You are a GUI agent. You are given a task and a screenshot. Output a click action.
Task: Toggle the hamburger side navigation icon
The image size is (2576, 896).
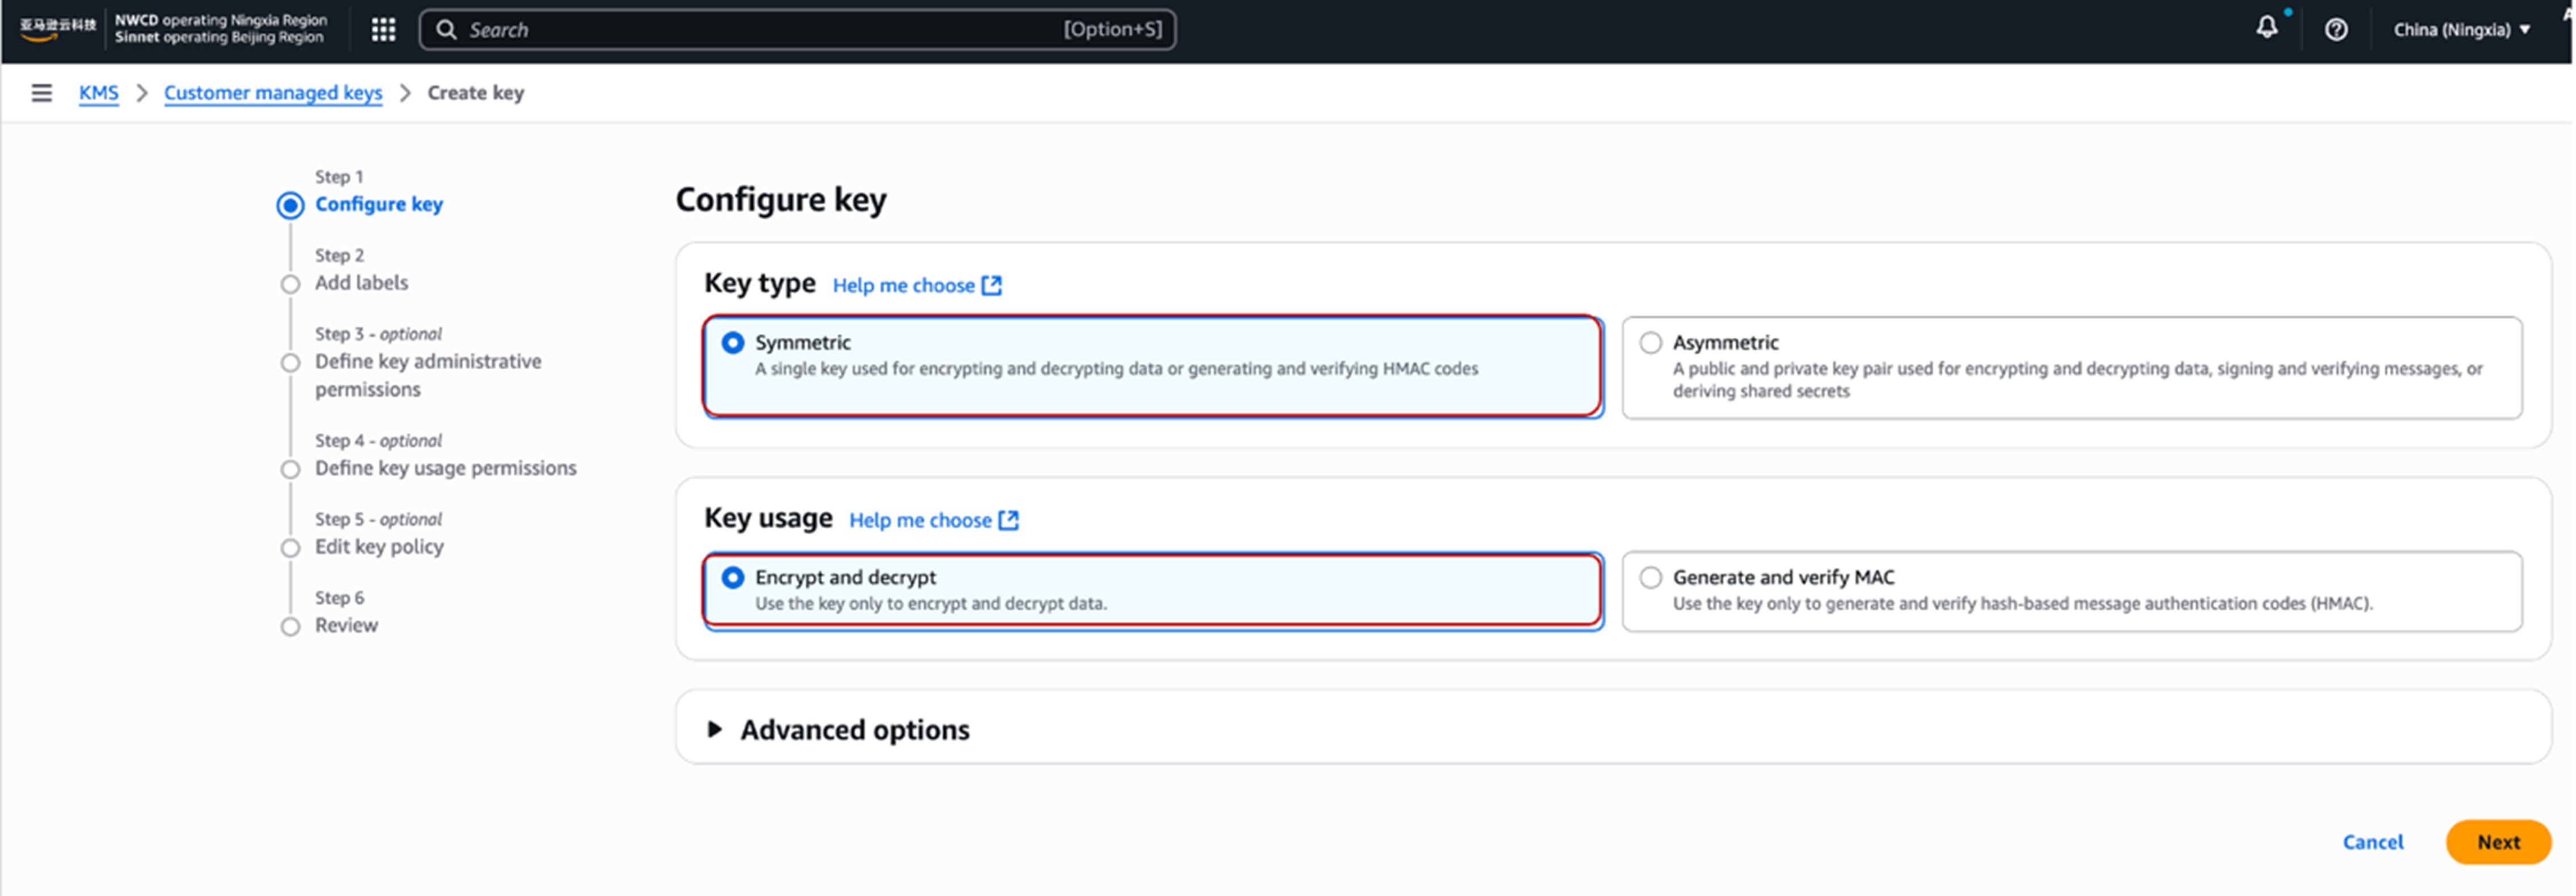point(41,93)
